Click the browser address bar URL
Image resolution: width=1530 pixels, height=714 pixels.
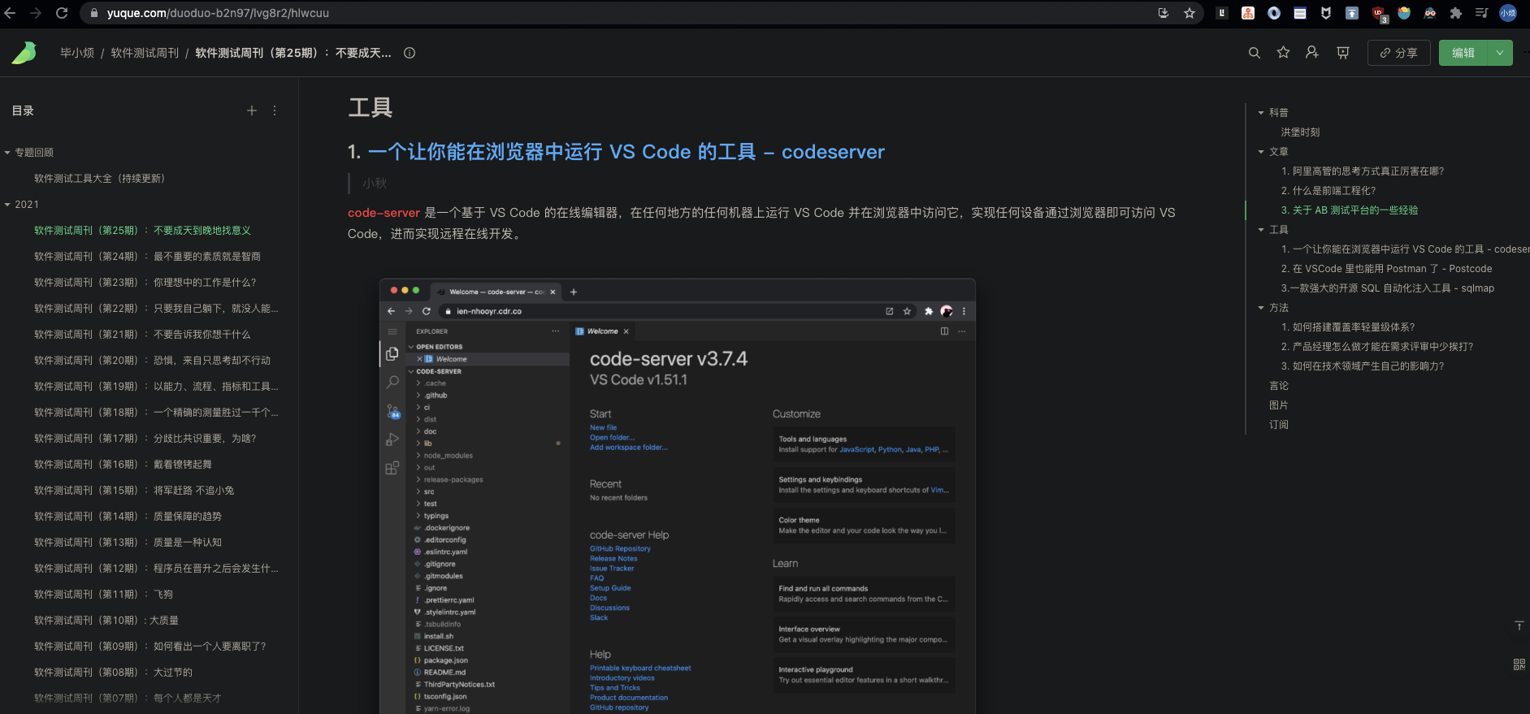point(218,13)
